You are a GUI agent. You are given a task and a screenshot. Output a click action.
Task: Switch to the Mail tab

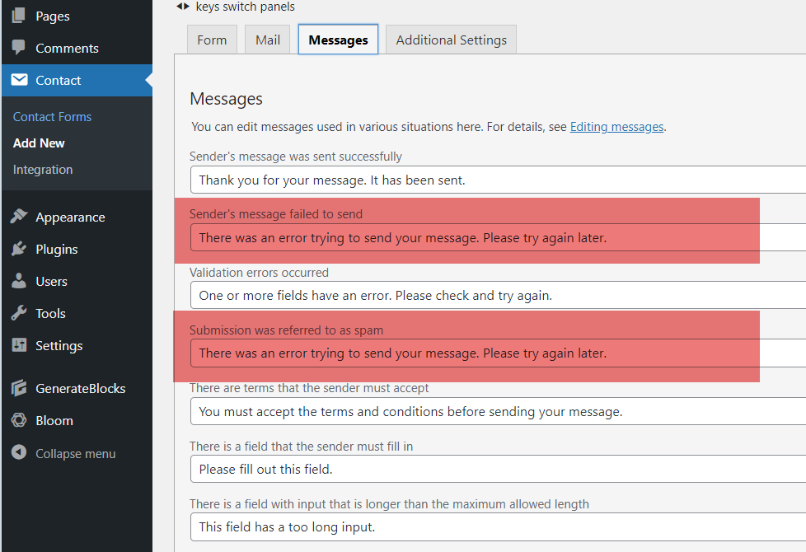[268, 40]
